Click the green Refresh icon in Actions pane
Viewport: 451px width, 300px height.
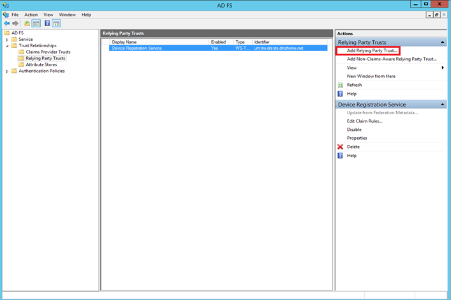point(341,85)
